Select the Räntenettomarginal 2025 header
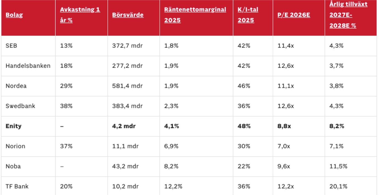Viewport: 380px width, 195px height. pyautogui.click(x=195, y=15)
